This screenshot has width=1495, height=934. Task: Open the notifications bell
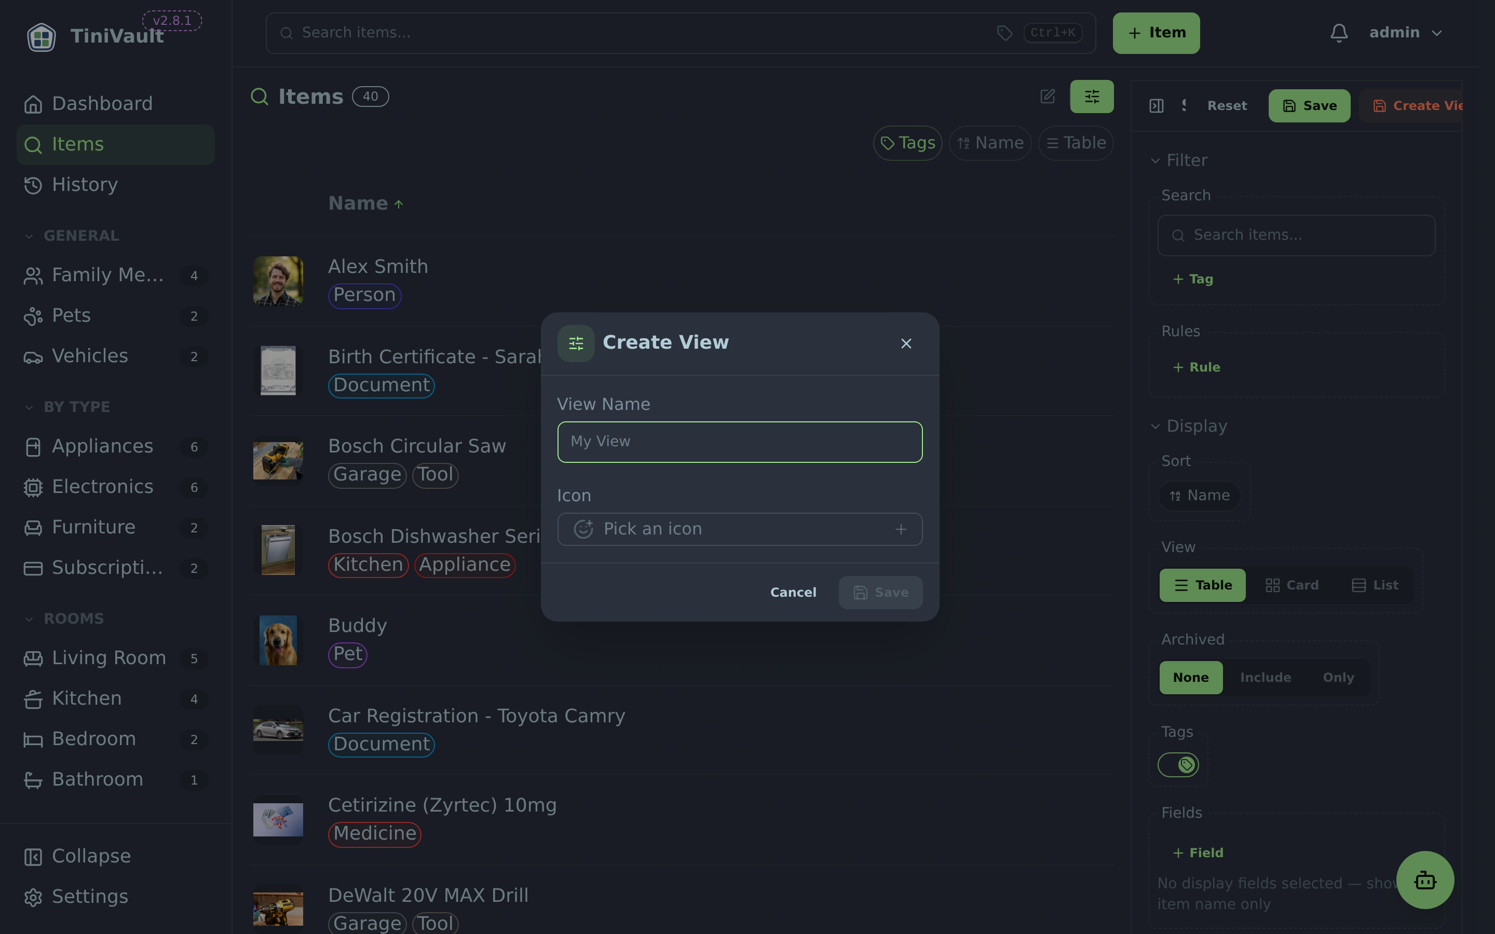pyautogui.click(x=1339, y=33)
